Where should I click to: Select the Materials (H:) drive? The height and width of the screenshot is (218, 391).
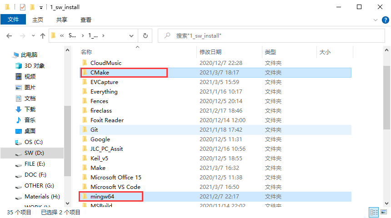coord(42,197)
